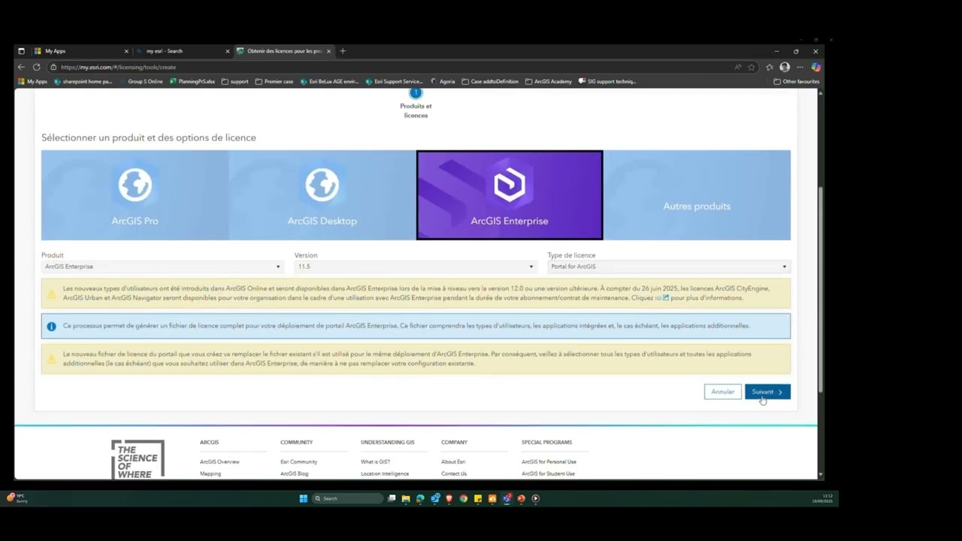Open the About Esri footer link

[453, 462]
